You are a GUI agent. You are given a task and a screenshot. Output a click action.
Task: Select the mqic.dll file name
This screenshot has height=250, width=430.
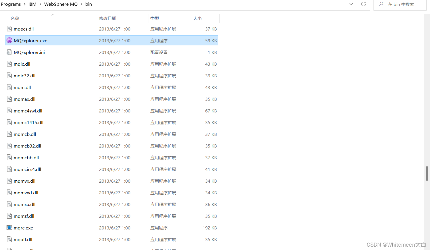(22, 64)
